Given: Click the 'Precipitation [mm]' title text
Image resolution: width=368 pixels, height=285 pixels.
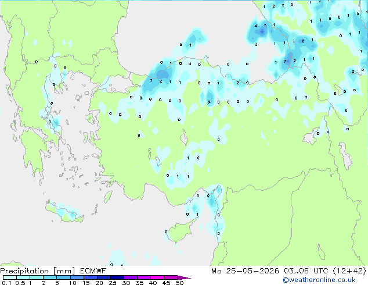Looking at the screenshot, I should coord(37,271).
